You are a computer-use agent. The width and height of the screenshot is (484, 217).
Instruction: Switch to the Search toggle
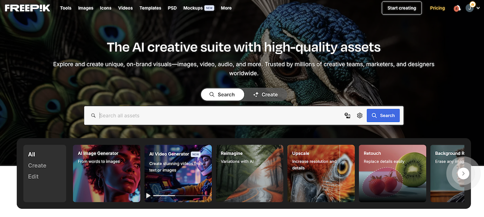(222, 95)
